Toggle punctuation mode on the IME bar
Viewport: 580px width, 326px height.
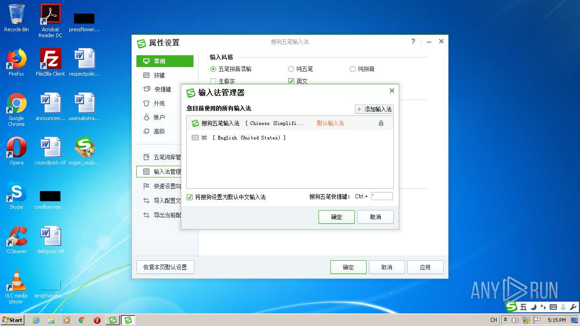[x=543, y=307]
